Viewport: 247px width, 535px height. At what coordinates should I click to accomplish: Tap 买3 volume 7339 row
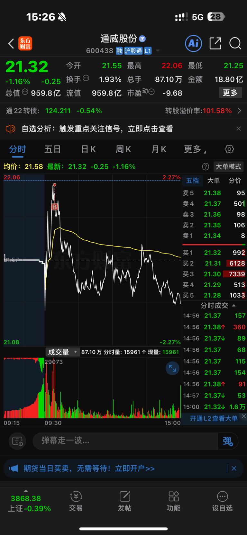point(214,274)
